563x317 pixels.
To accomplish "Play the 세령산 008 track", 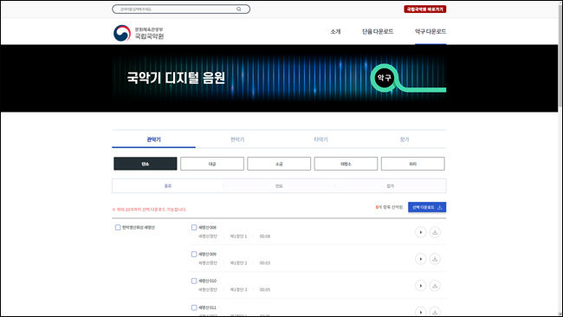I will (420, 232).
